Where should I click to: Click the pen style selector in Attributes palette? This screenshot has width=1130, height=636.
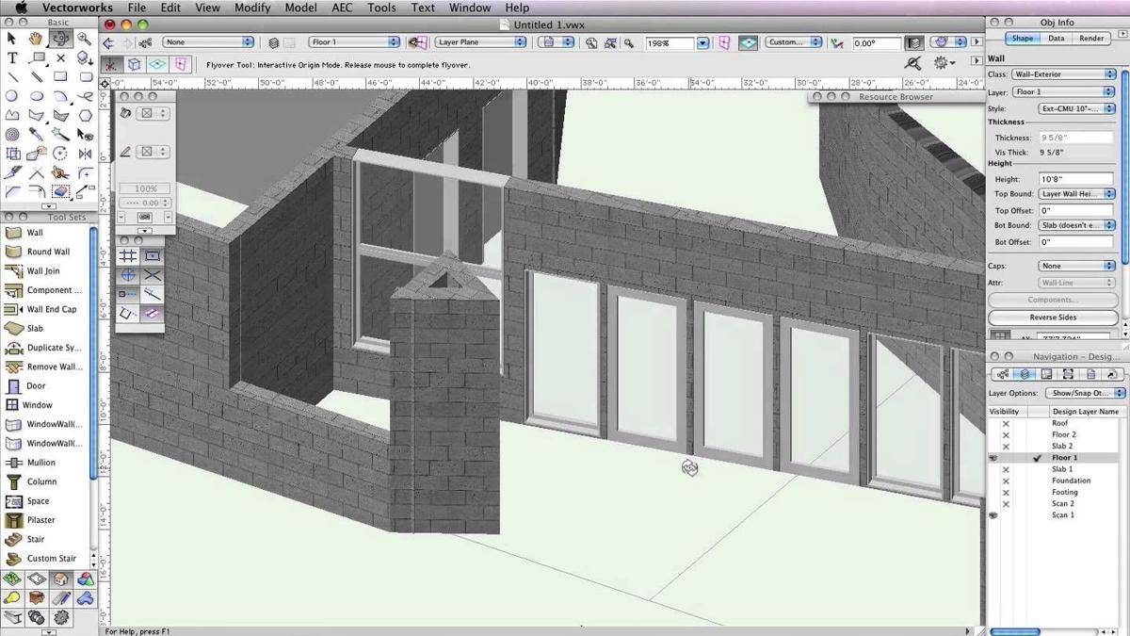(x=153, y=152)
